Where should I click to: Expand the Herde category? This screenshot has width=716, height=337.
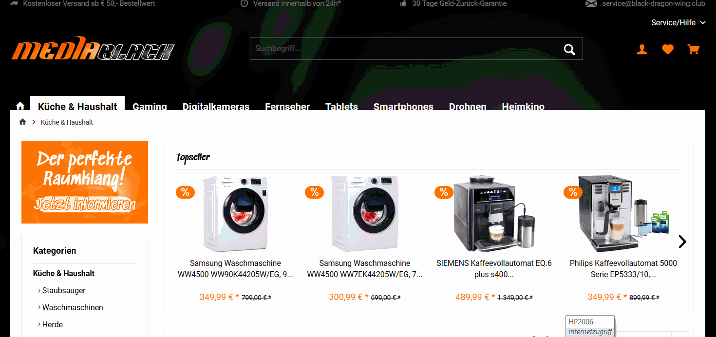[51, 324]
